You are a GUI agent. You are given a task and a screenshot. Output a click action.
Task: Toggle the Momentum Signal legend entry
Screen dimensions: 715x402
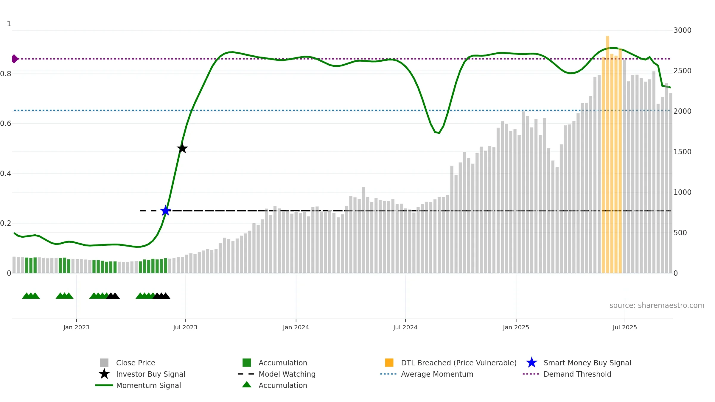coord(148,385)
